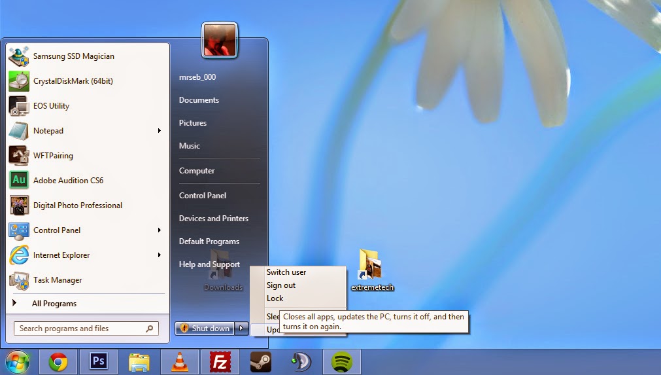Image resolution: width=661 pixels, height=375 pixels.
Task: Expand the Internet Explorer jump list arrow
Action: [160, 255]
